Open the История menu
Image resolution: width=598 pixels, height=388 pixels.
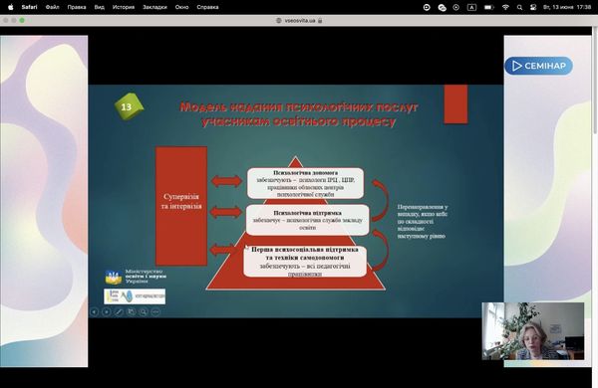click(x=124, y=7)
